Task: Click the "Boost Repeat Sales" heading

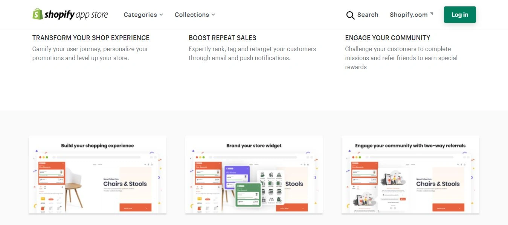Action: [222, 38]
